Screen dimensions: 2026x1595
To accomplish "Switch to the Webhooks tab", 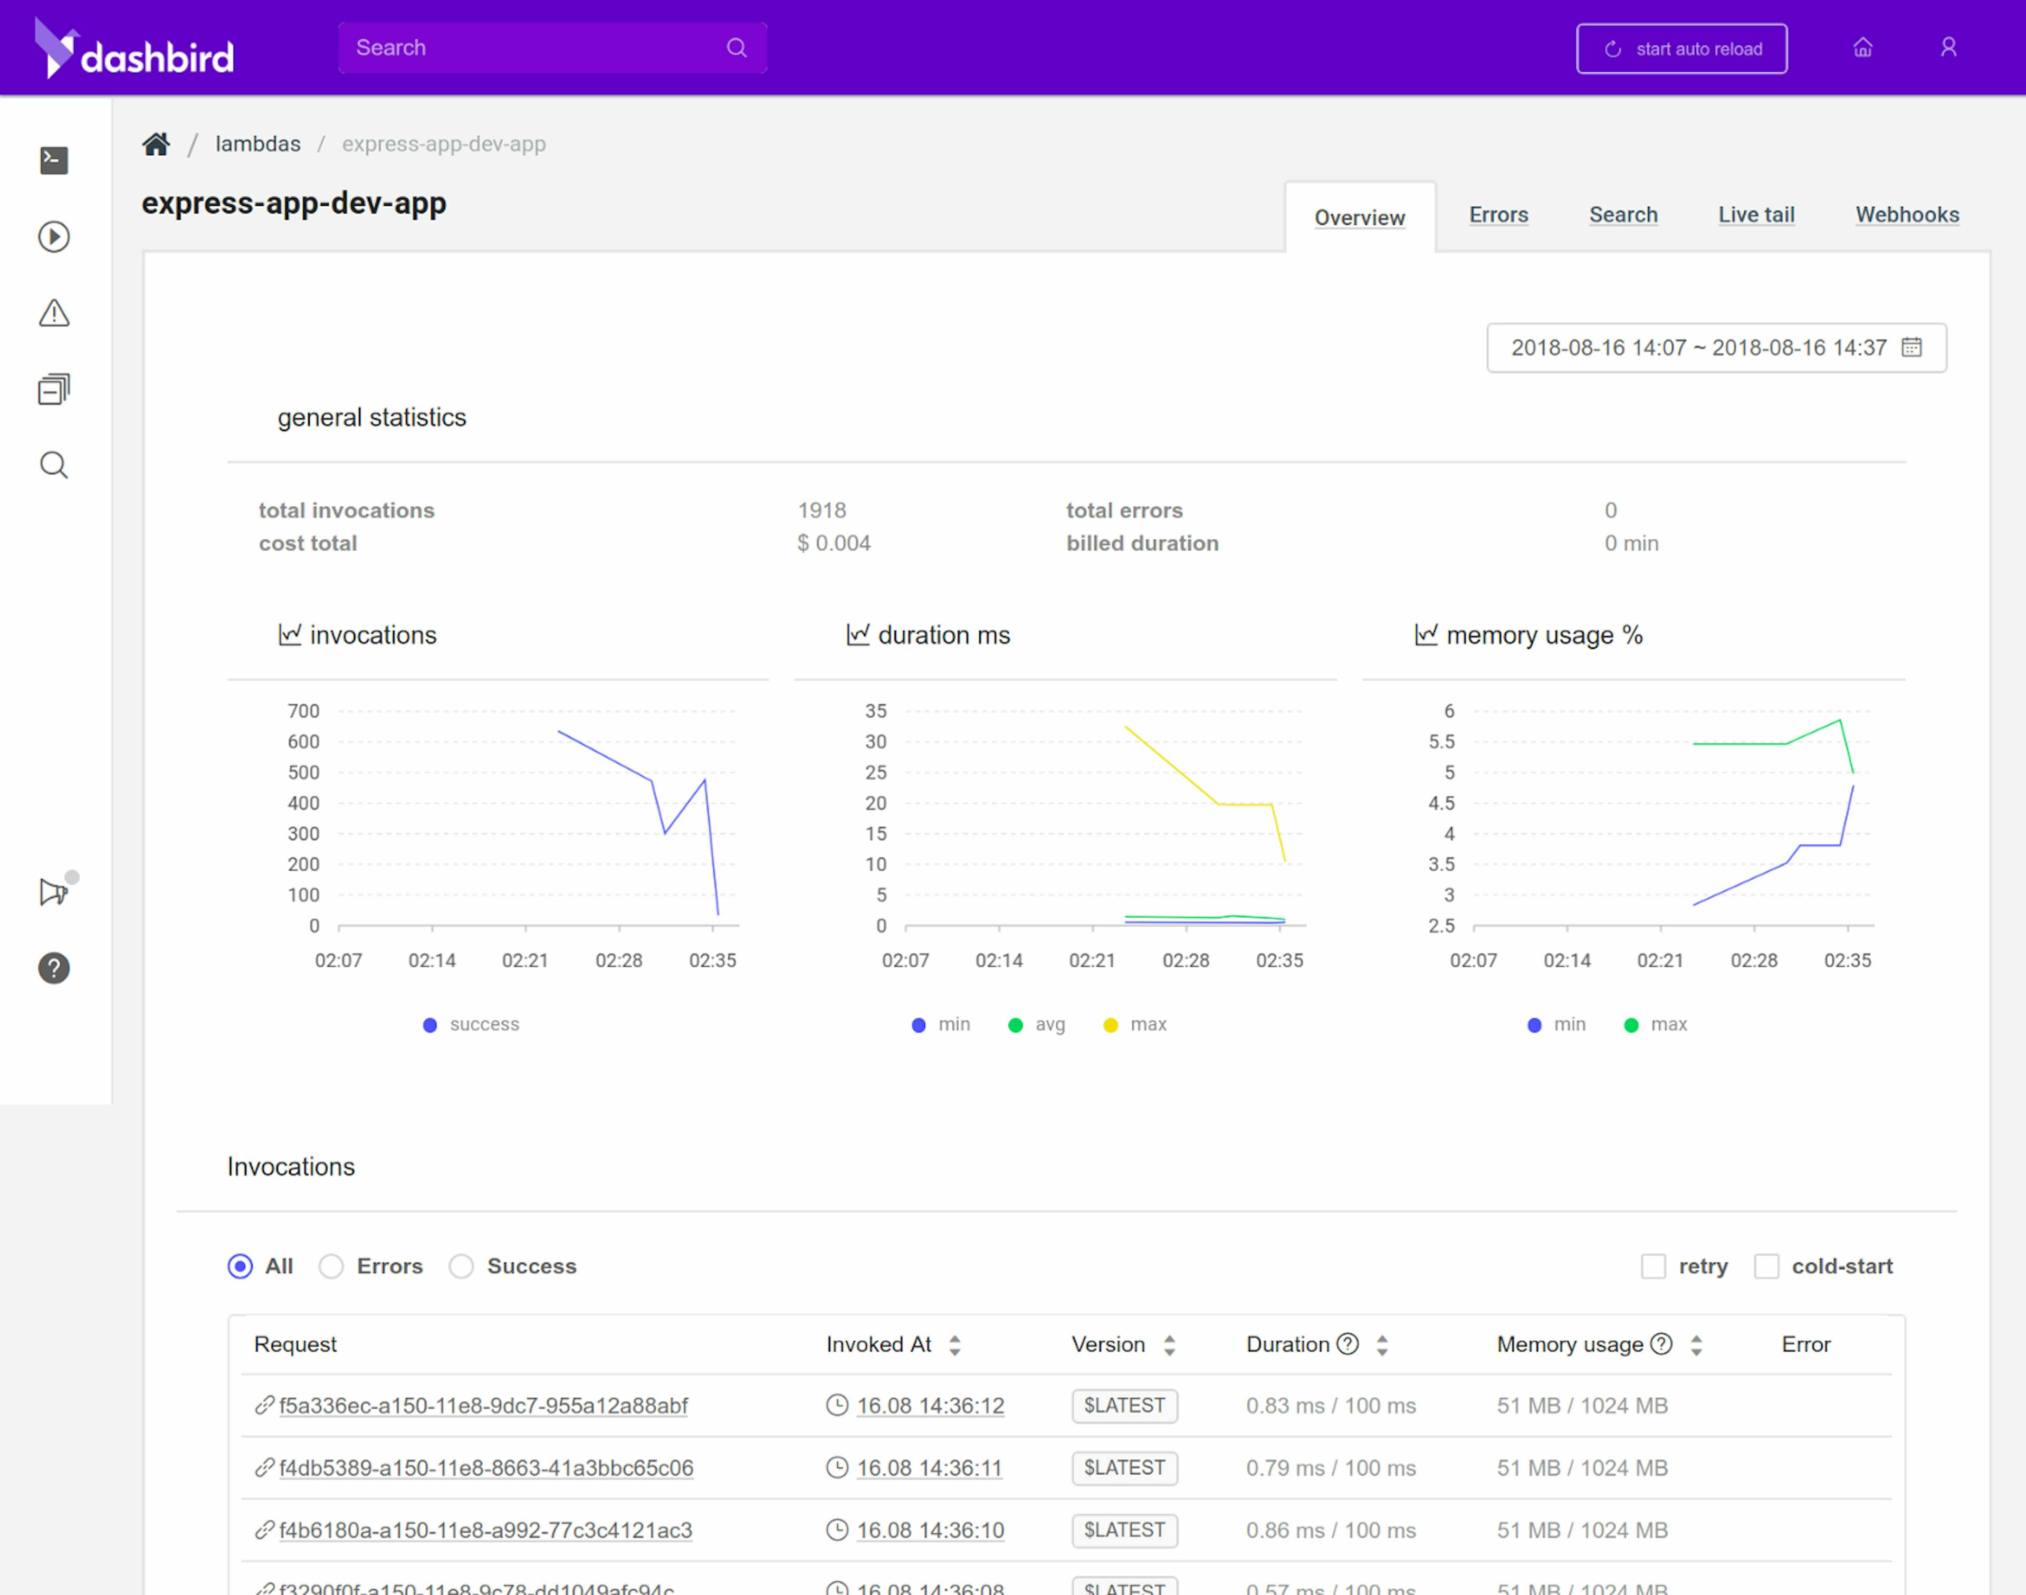I will point(1906,215).
